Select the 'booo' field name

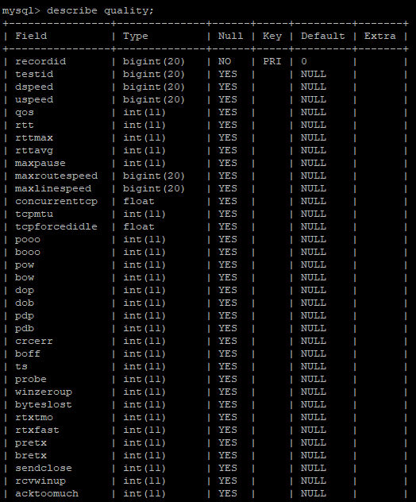click(28, 252)
